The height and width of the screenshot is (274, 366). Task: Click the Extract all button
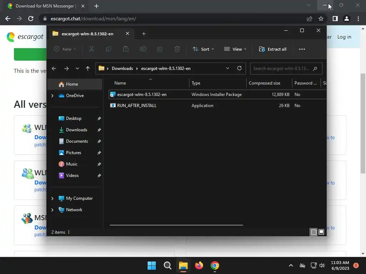[273, 49]
